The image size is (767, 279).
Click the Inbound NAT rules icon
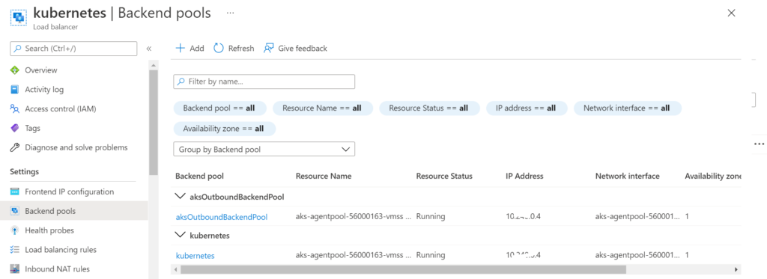click(x=15, y=269)
